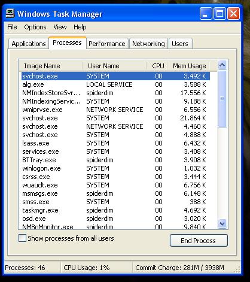Minimize the Task Manager window
The height and width of the screenshot is (282, 250).
[x=206, y=14]
